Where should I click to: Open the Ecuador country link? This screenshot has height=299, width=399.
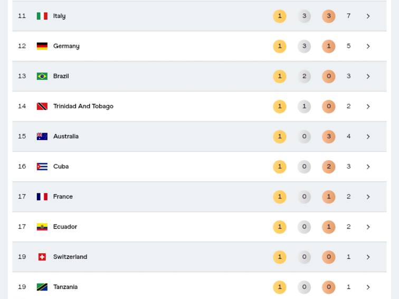65,227
